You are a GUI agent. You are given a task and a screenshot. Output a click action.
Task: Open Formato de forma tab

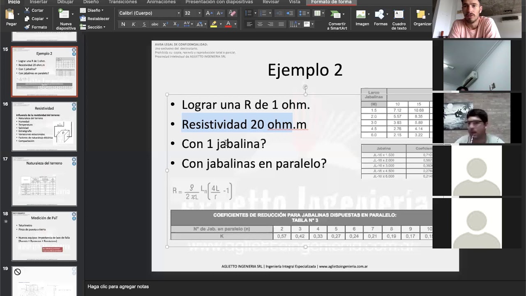coord(331,2)
